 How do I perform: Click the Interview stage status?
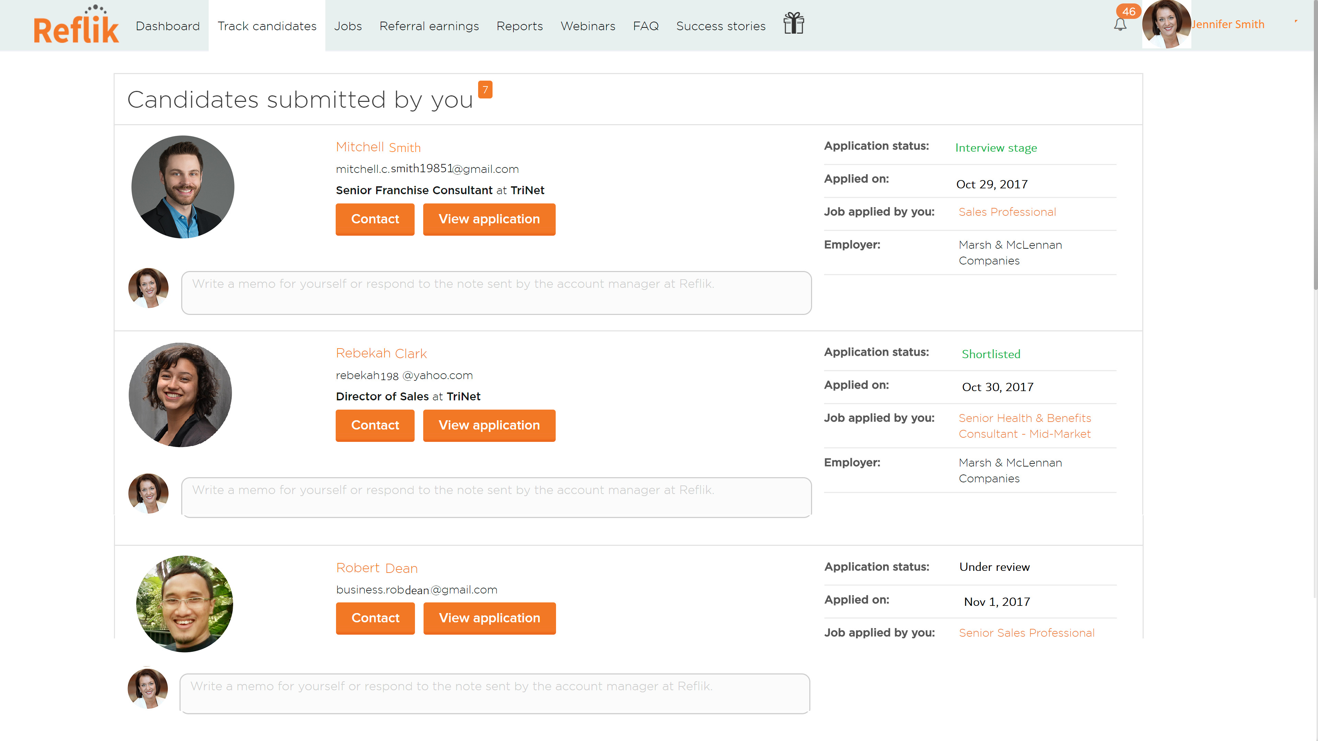996,148
